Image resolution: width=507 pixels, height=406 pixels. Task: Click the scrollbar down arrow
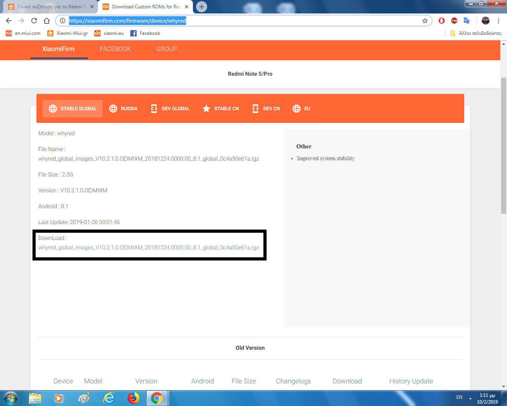click(503, 386)
